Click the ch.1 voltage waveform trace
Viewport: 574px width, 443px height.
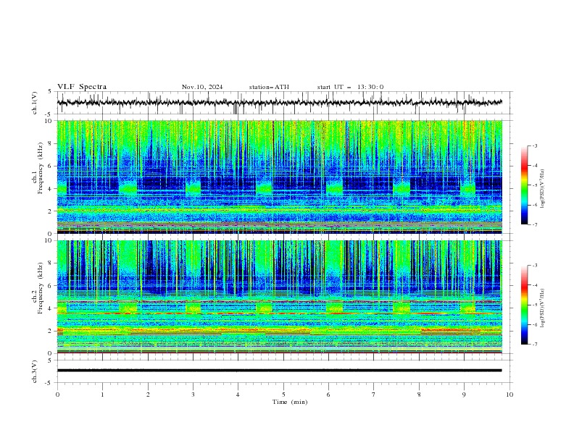coord(279,102)
